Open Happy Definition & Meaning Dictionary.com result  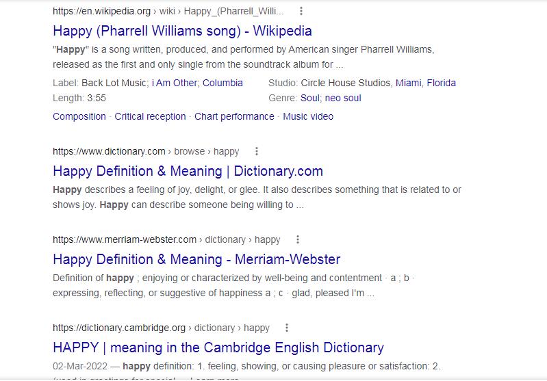click(188, 171)
